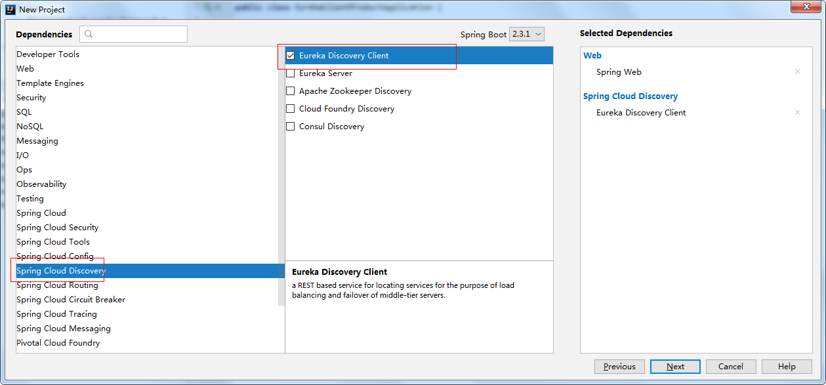Select Eureka Discovery Client in Selected Dependencies

(641, 113)
